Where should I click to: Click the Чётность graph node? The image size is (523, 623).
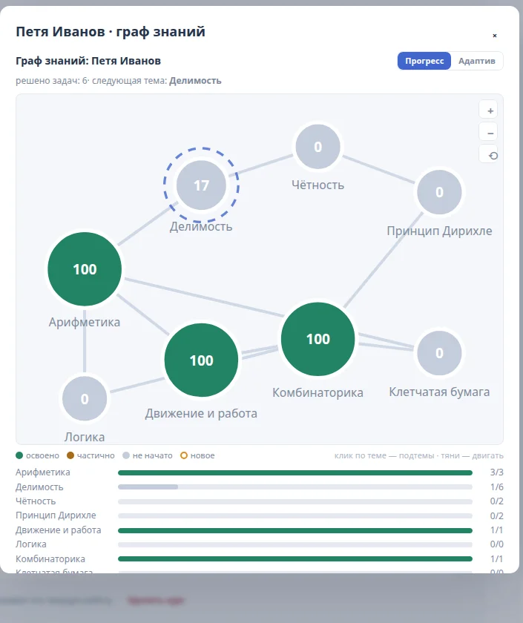click(x=318, y=147)
